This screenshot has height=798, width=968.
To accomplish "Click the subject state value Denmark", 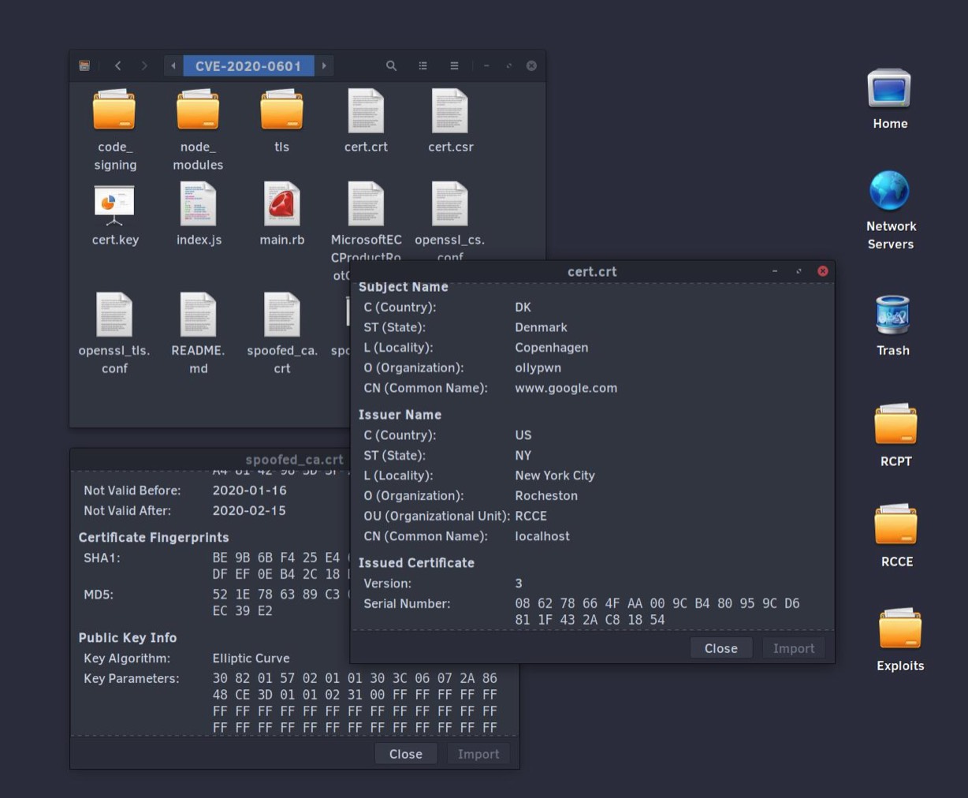I will tap(541, 327).
